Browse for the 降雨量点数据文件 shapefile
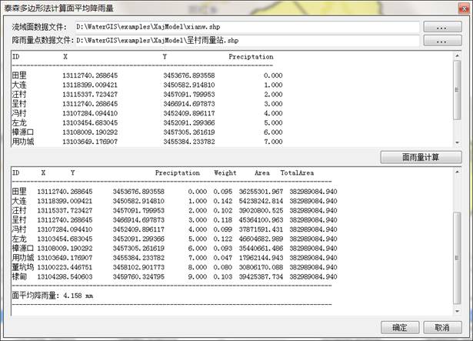Viewport: 473px width, 341px height. [442, 41]
